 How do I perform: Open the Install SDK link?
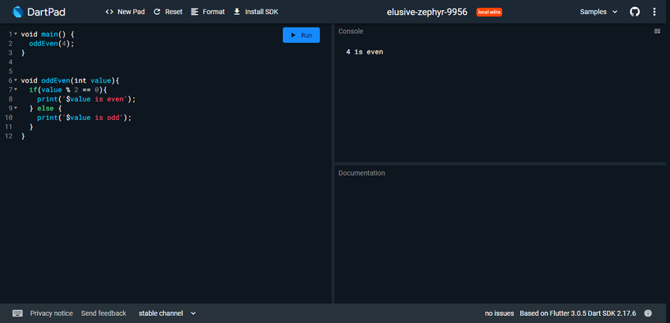[256, 12]
